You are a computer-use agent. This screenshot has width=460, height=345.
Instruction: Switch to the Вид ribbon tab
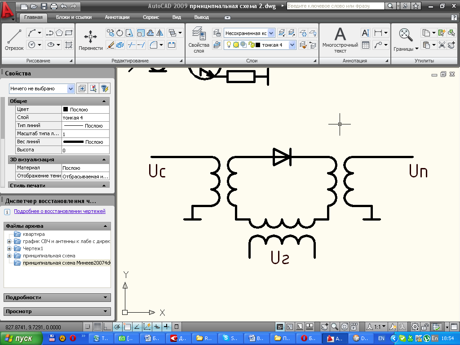point(176,18)
